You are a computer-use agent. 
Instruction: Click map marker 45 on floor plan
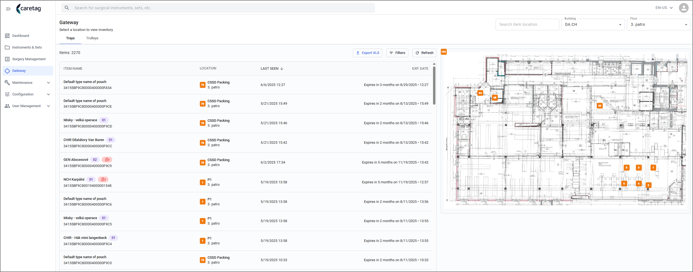tap(599, 106)
